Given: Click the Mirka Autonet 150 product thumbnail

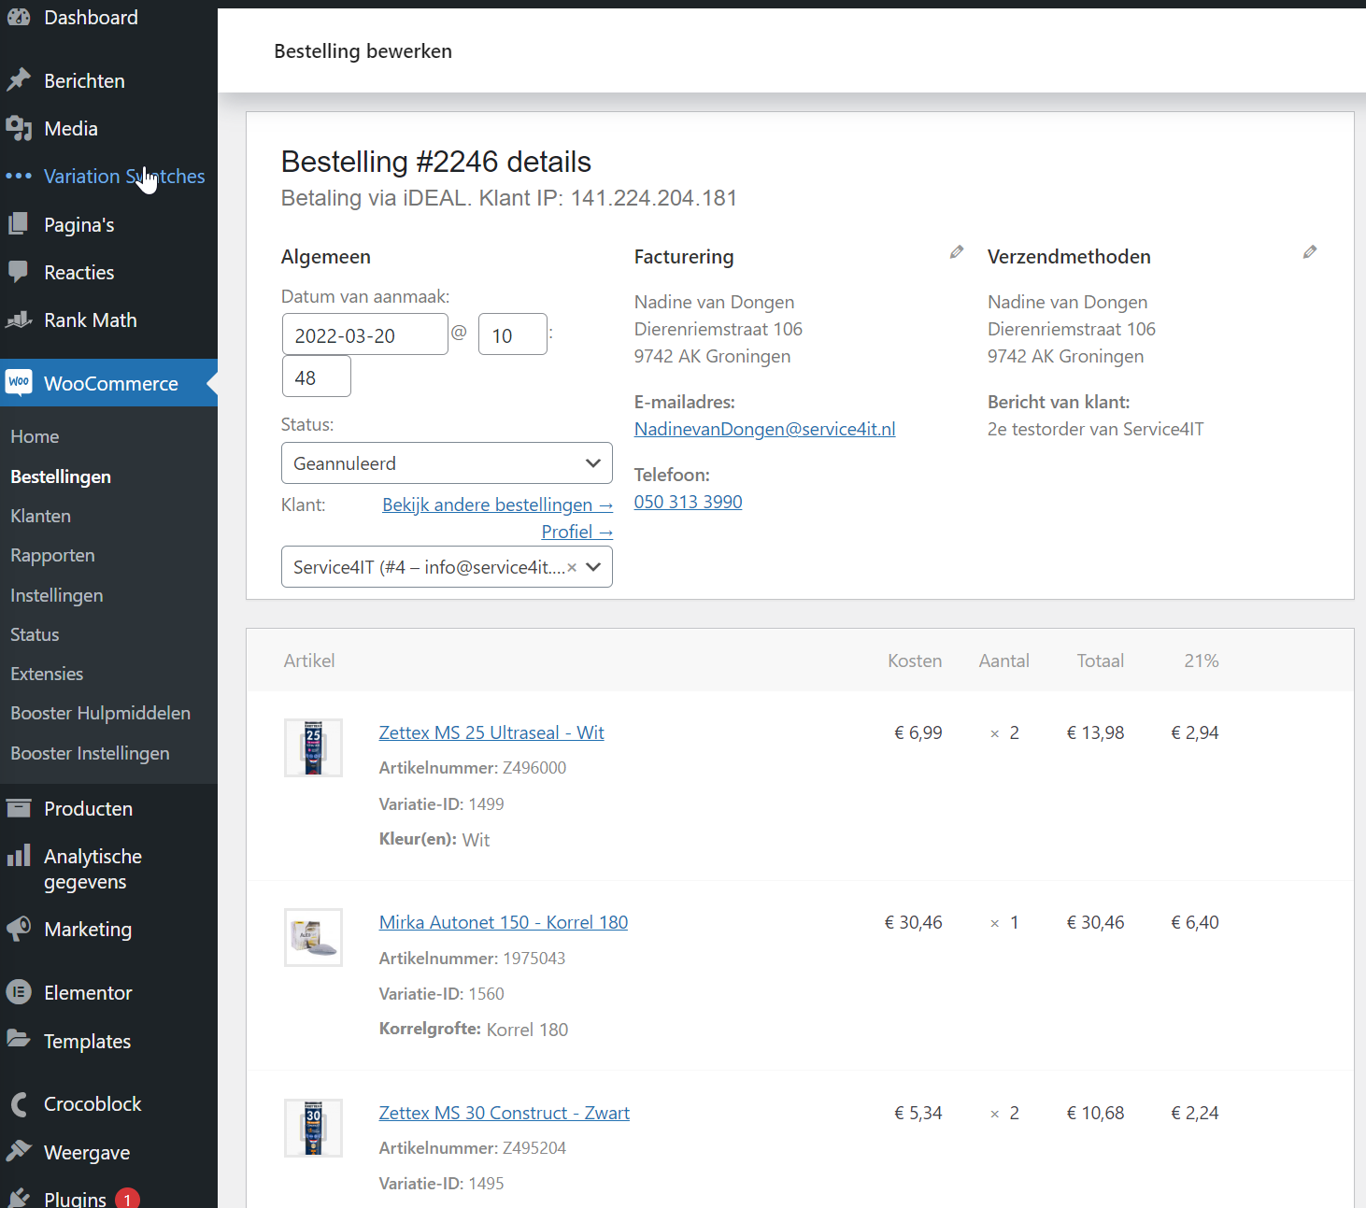Looking at the screenshot, I should tap(313, 937).
